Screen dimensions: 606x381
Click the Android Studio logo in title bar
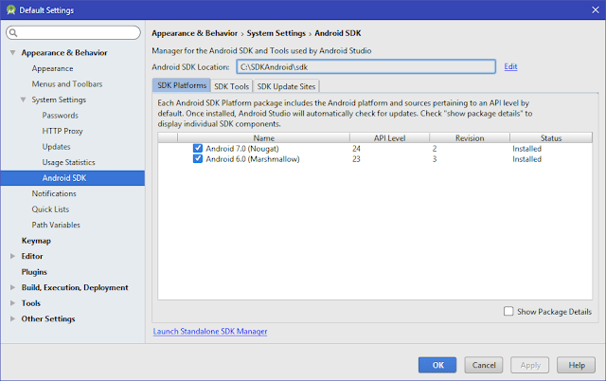(10, 10)
